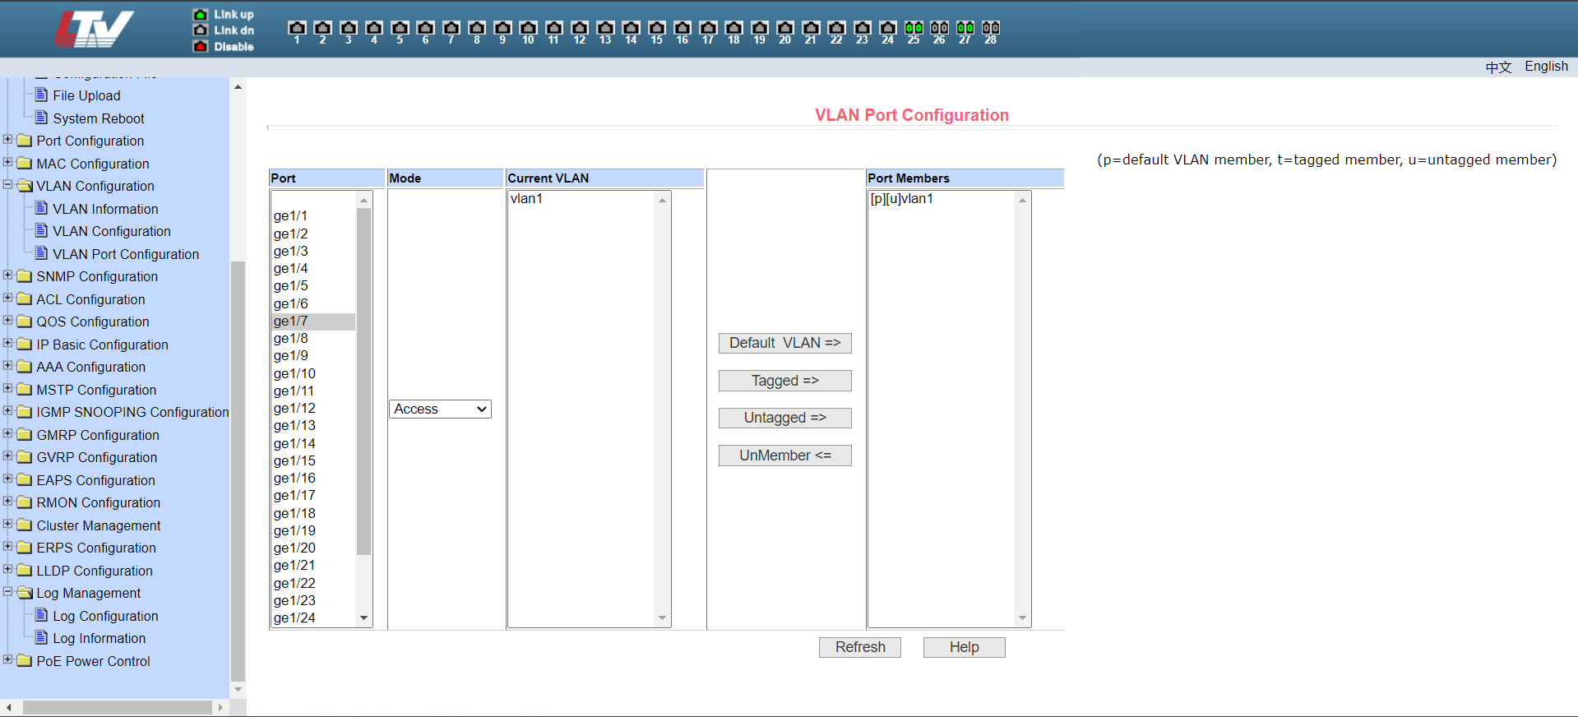Collapse the VLAN Configuration tree node

(x=8, y=185)
